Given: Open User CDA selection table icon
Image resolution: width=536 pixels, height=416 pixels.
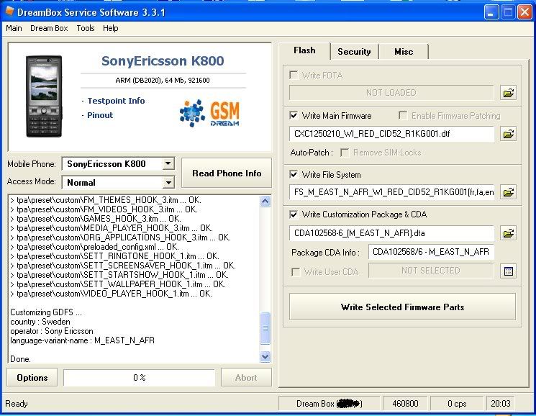Looking at the screenshot, I should [x=509, y=271].
